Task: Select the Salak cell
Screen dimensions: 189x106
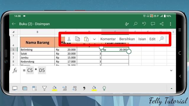Action: point(38,54)
